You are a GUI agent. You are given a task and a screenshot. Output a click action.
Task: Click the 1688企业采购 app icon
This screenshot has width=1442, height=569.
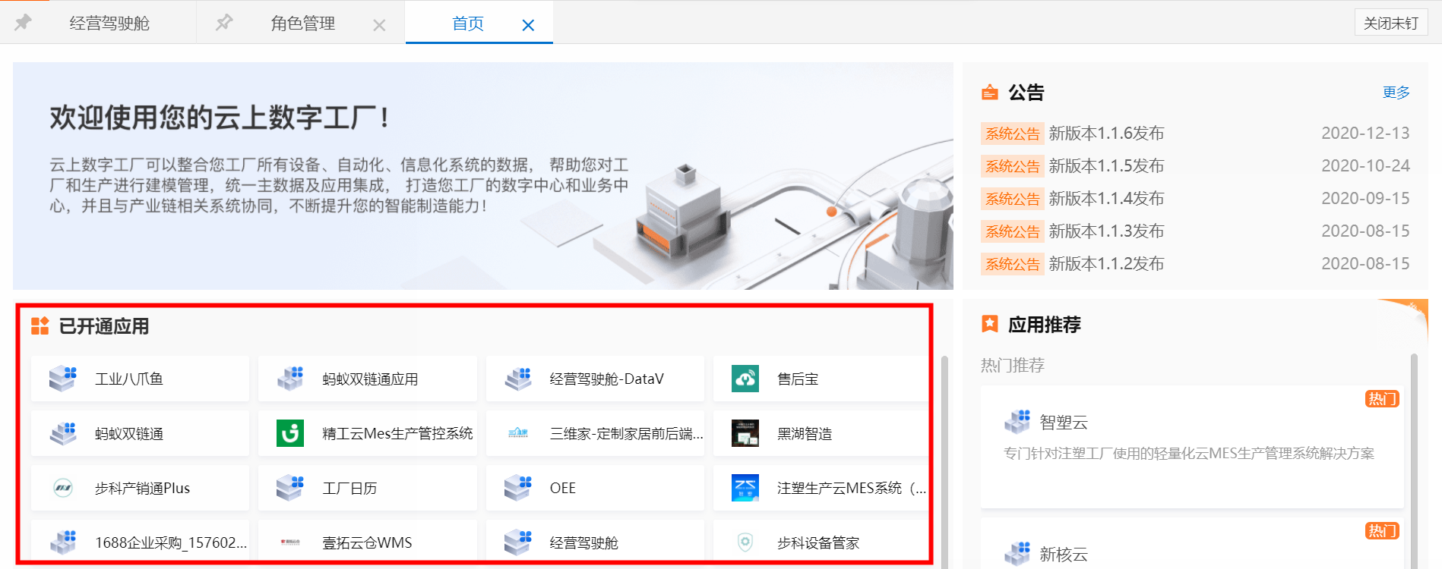tap(63, 542)
